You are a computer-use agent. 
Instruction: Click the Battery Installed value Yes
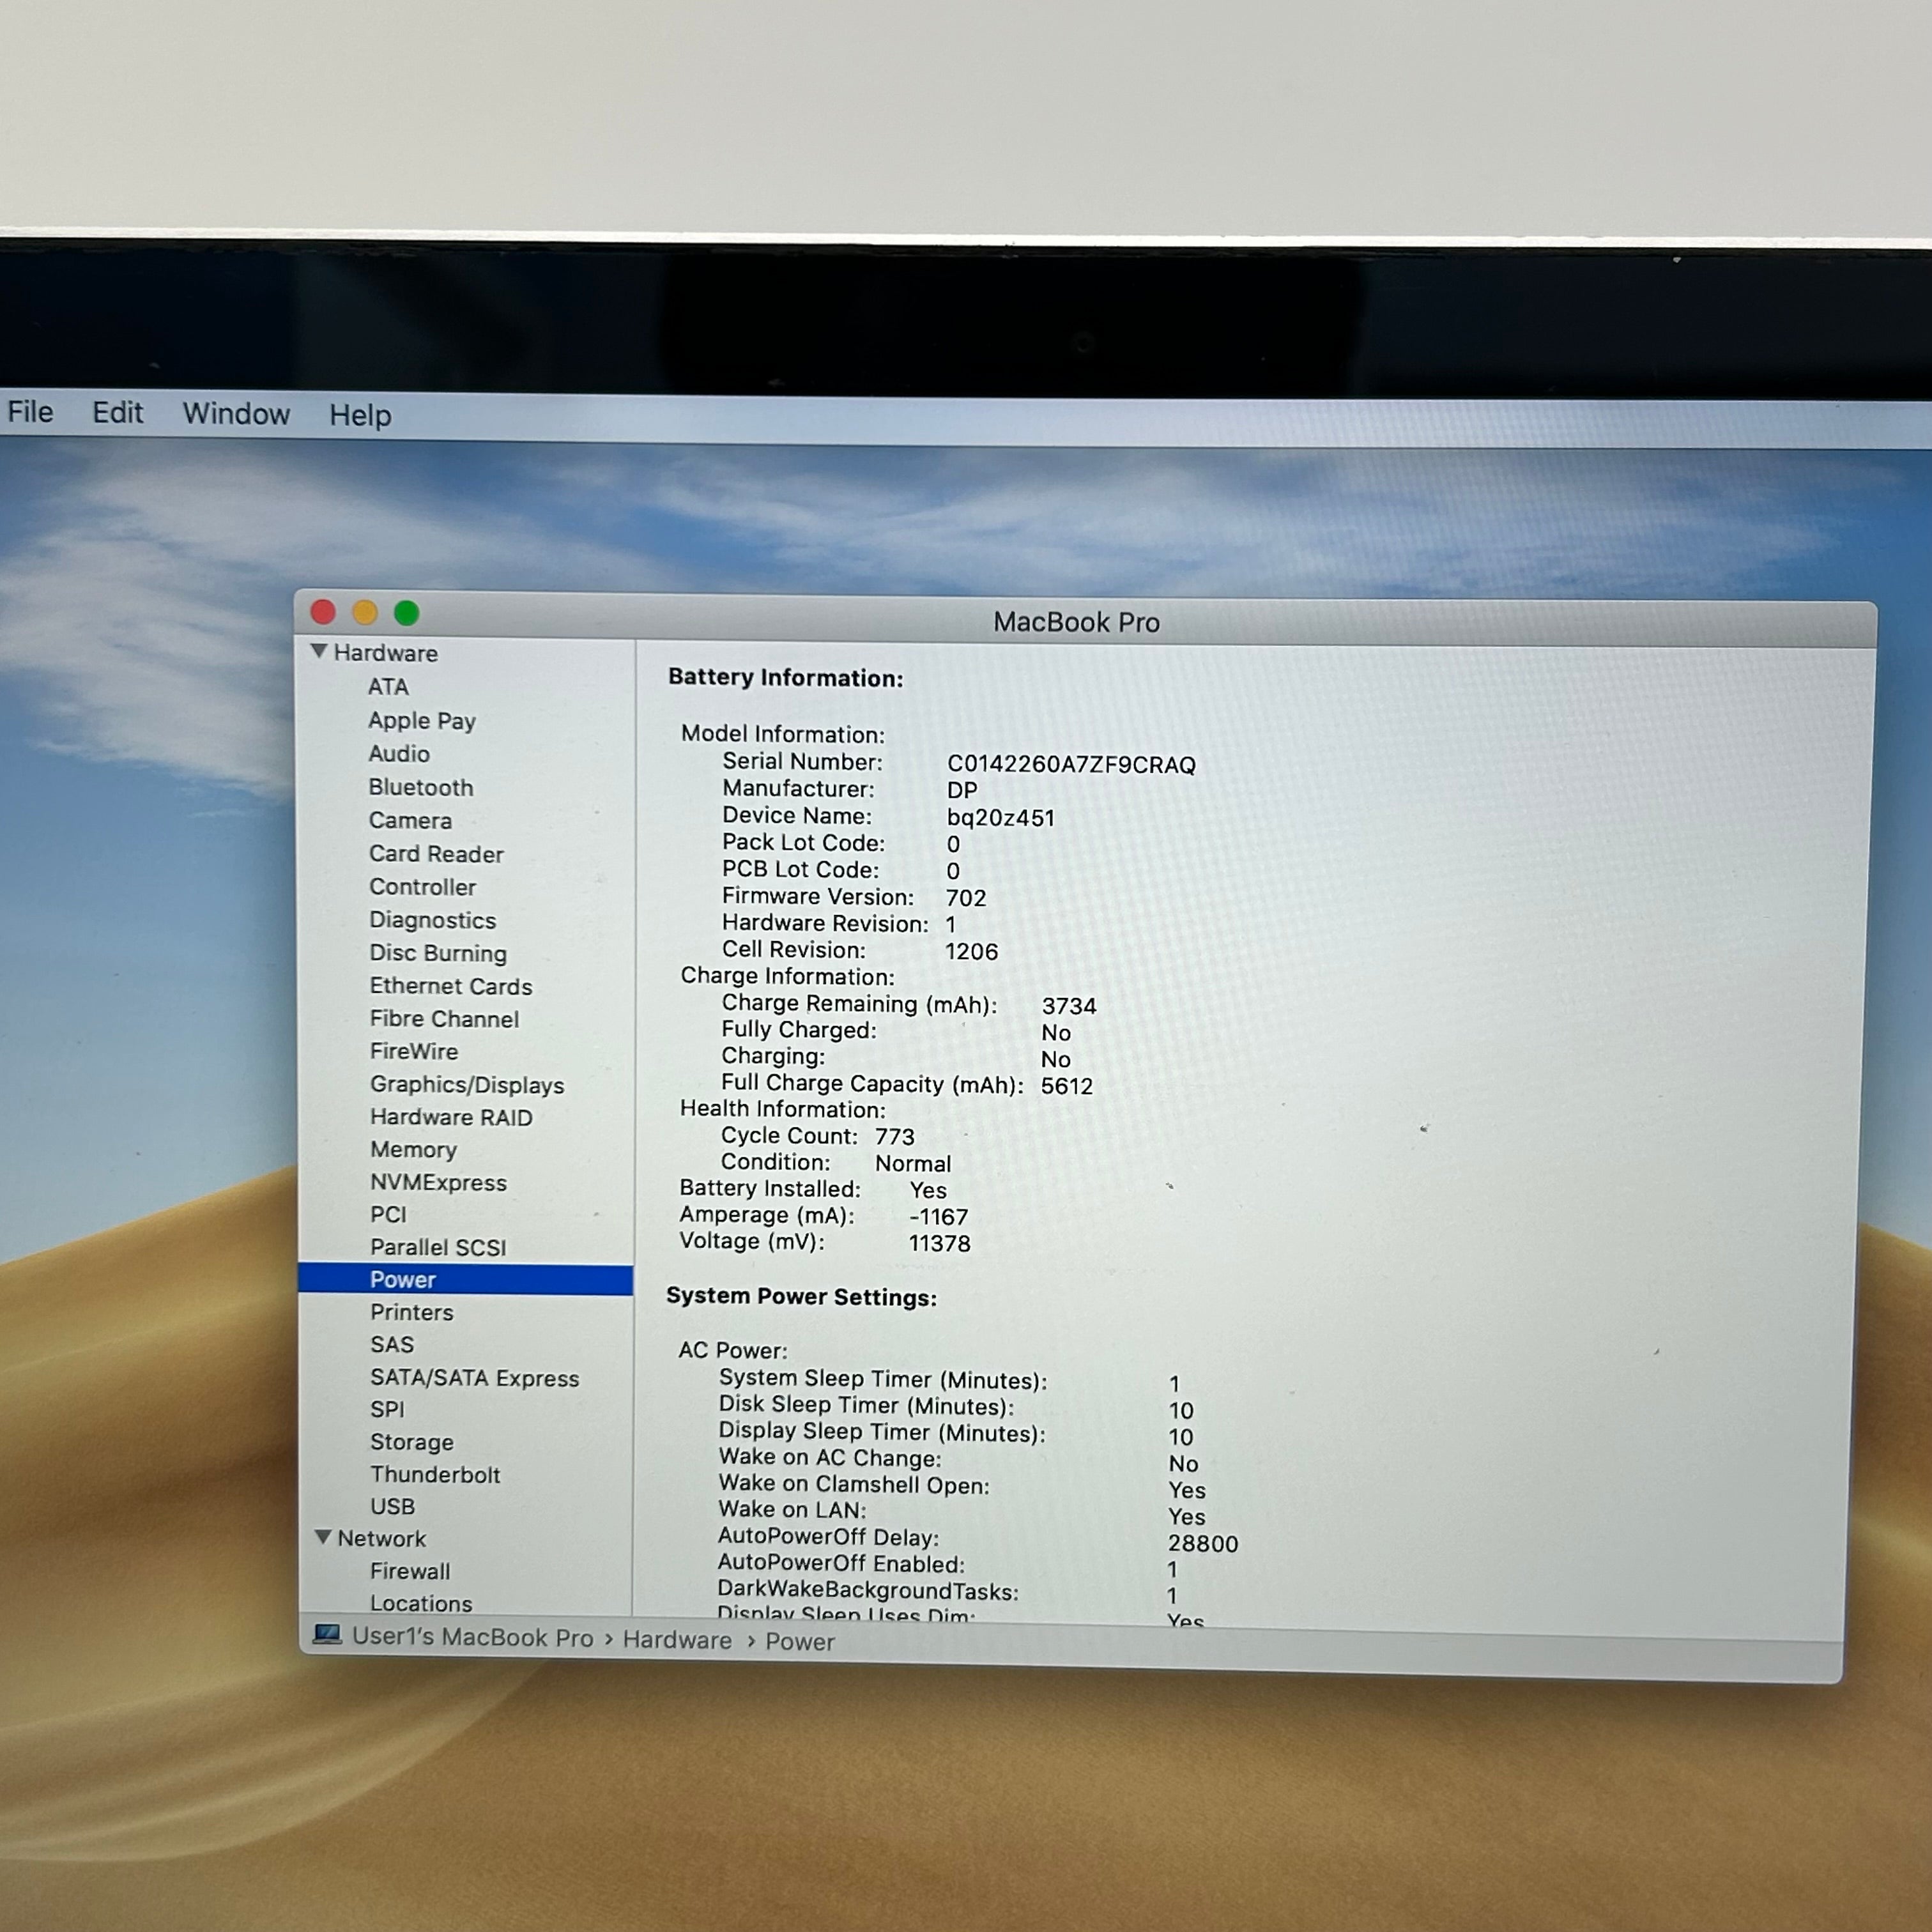[928, 1191]
